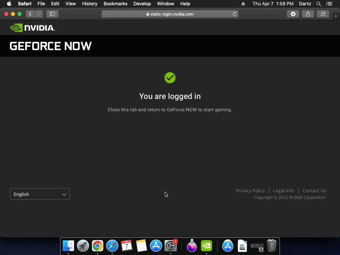Screen dimensions: 340x255
Task: Open the Develop menu
Action: point(142,4)
